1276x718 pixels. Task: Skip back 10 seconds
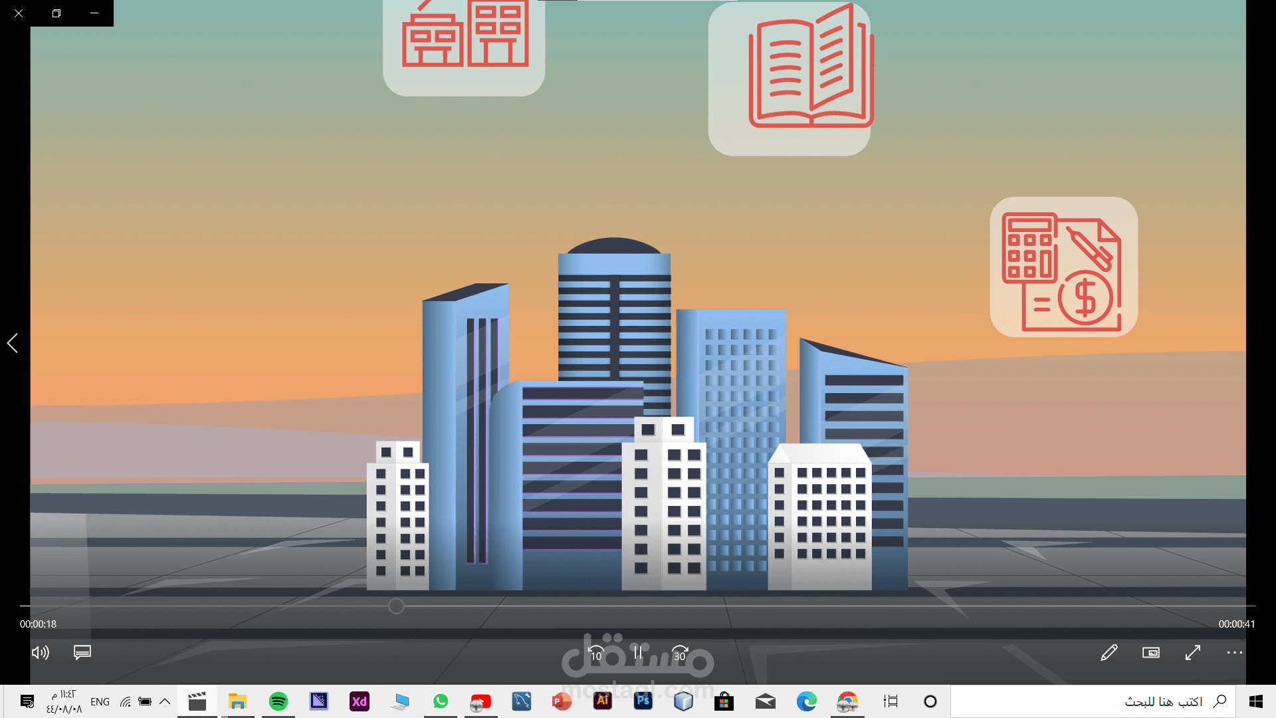(x=596, y=654)
